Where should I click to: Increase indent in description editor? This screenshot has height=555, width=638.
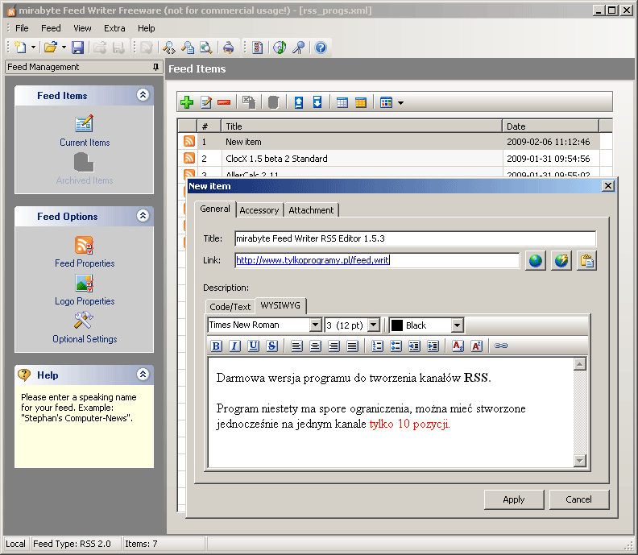click(433, 346)
